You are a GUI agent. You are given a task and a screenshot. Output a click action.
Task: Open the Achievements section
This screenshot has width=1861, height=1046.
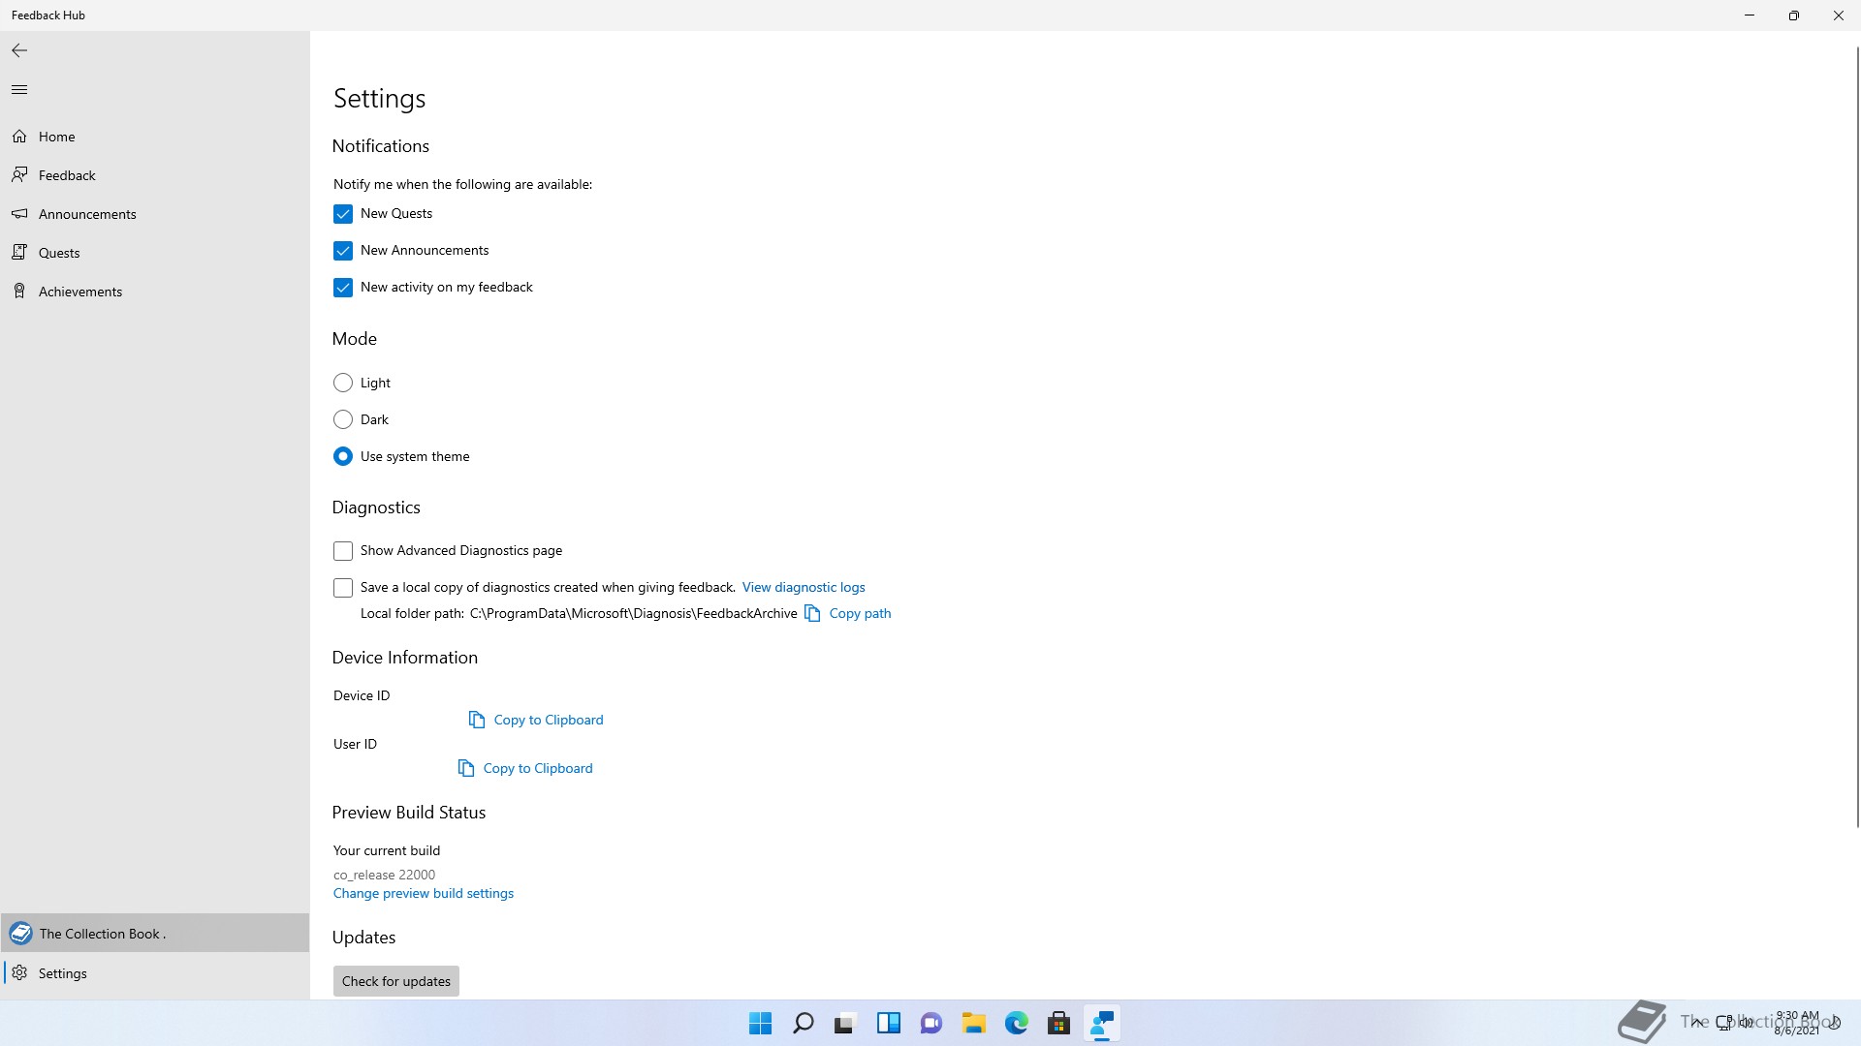click(x=155, y=292)
